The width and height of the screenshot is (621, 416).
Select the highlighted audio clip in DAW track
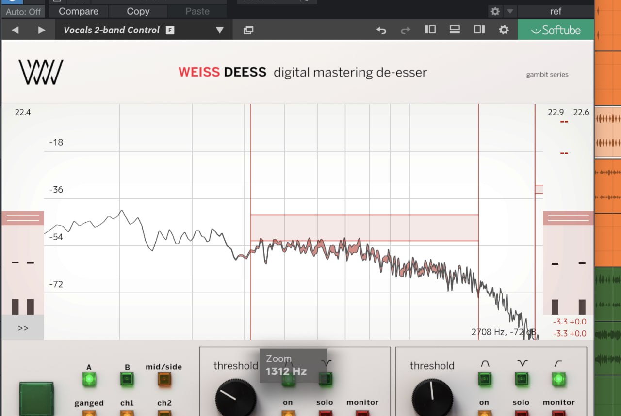click(x=608, y=132)
